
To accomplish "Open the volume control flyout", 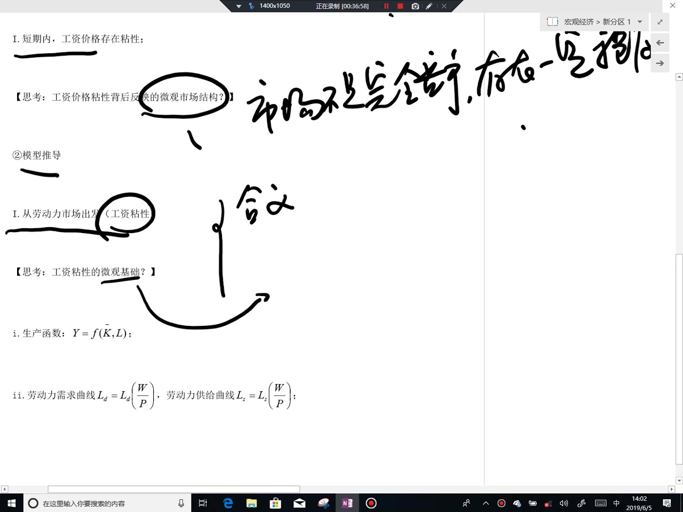I will tap(563, 503).
